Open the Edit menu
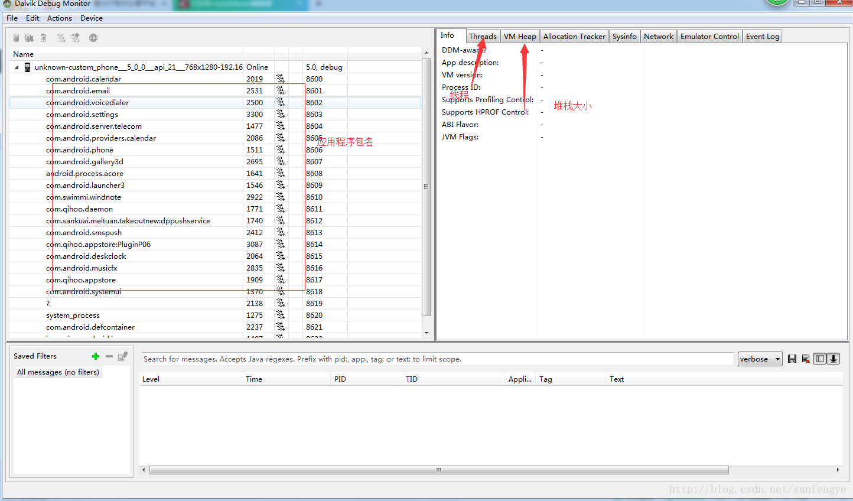Screen dimensions: 853x501 [32, 18]
